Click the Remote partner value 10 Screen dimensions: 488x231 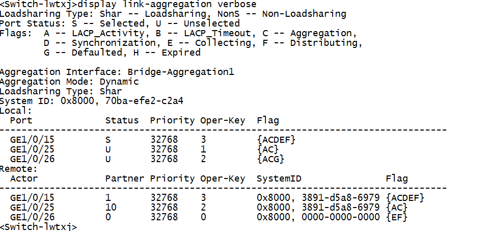click(111, 208)
